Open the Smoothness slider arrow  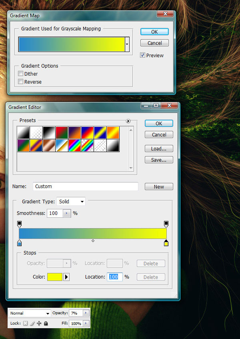pyautogui.click(x=67, y=213)
